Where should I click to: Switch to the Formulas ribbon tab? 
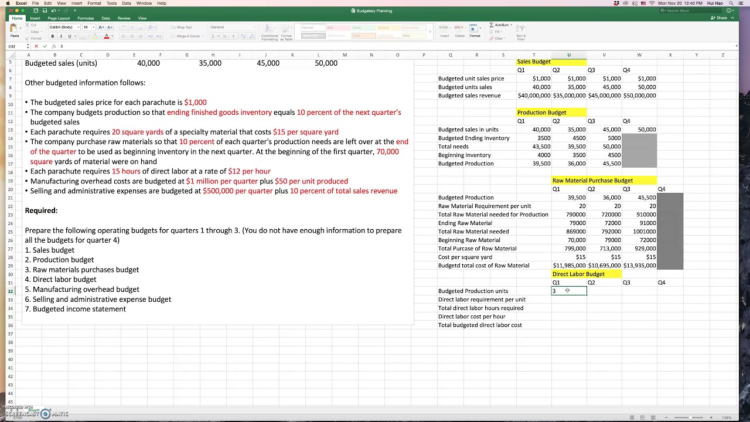pos(86,18)
